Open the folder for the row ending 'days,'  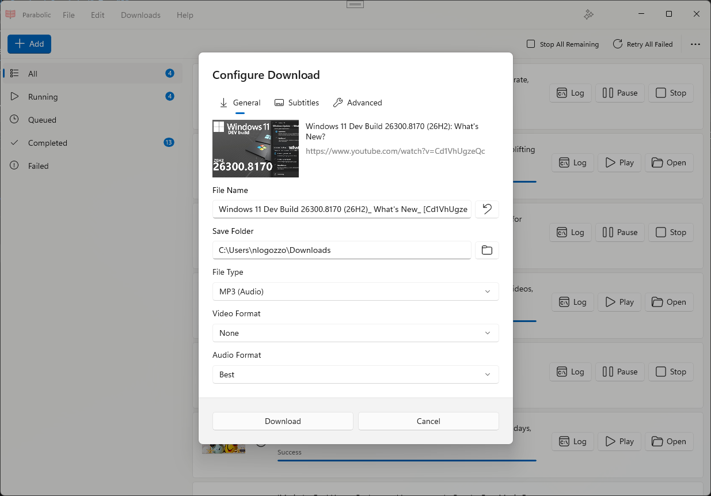click(x=669, y=441)
